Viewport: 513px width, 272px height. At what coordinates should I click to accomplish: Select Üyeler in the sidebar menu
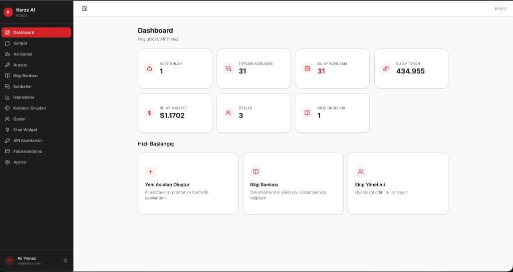36,119
